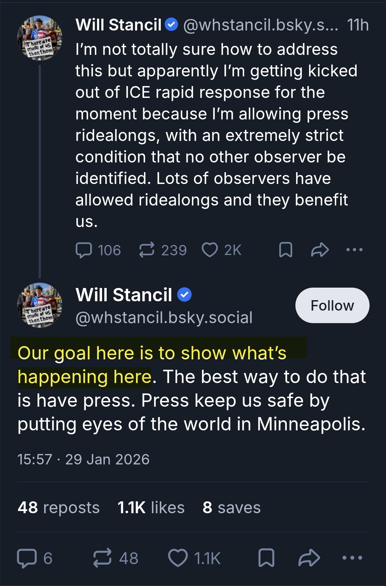
Task: Open more options menu on parent post
Action: 354,250
